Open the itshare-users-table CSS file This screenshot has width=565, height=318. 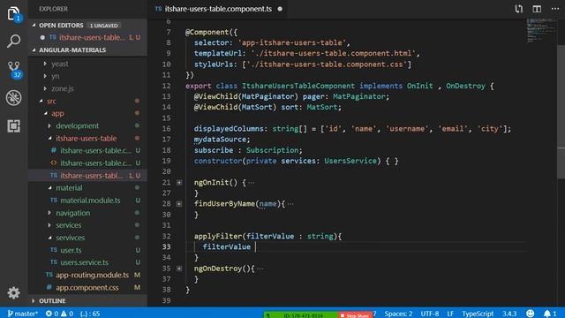pyautogui.click(x=87, y=151)
